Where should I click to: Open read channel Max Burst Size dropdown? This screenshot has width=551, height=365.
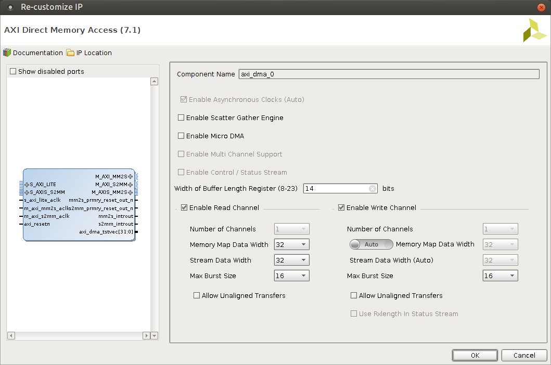click(292, 276)
